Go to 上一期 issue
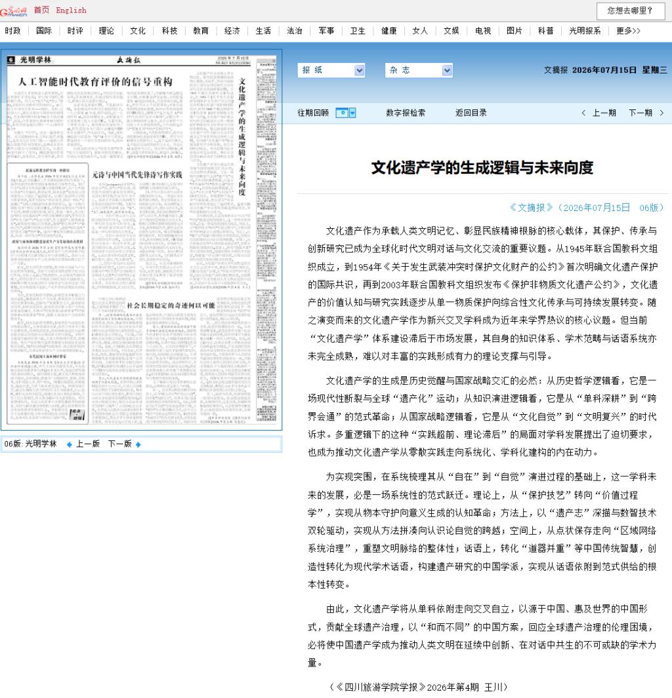This screenshot has width=672, height=698. pos(604,113)
